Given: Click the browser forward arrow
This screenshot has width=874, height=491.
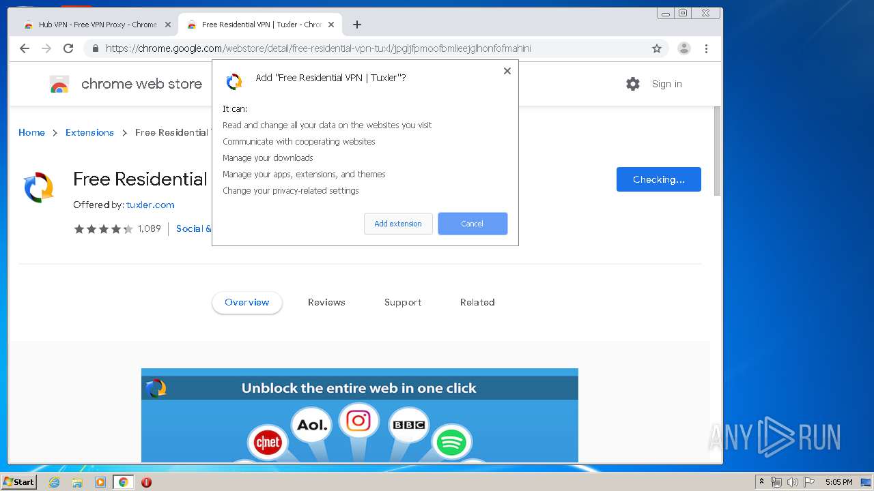Looking at the screenshot, I should click(46, 48).
